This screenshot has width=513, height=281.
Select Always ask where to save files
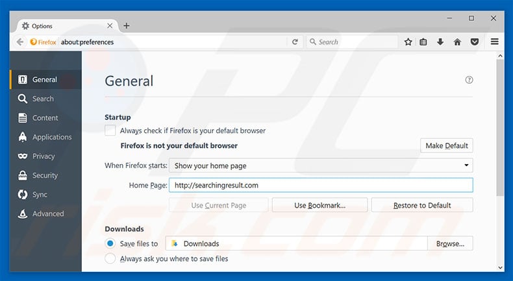110,258
